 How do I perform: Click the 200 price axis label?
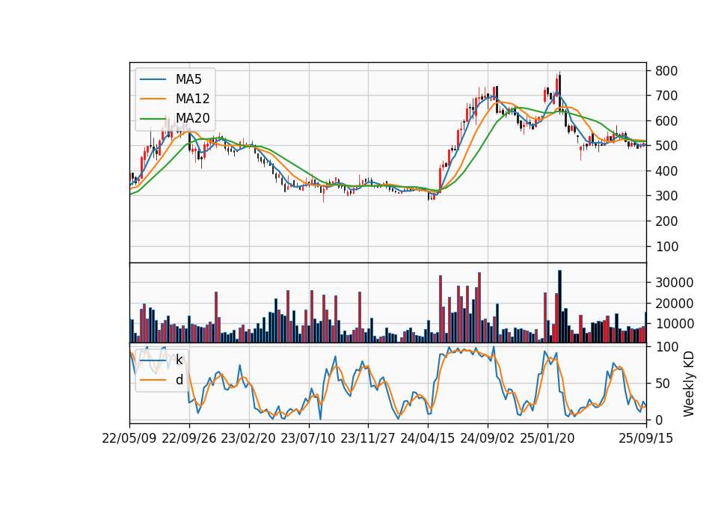666,221
